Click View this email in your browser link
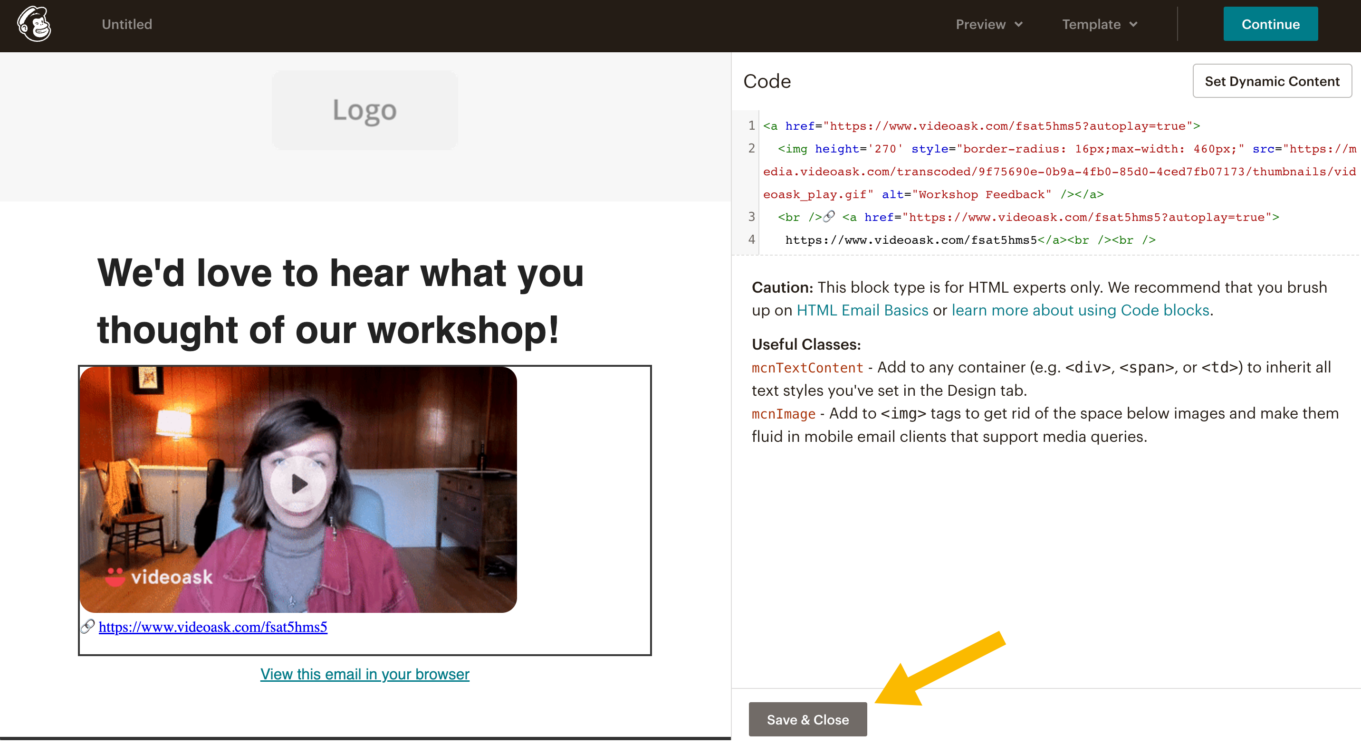Image resolution: width=1361 pixels, height=744 pixels. pyautogui.click(x=364, y=674)
